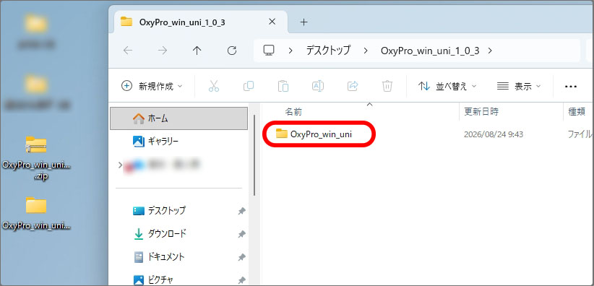Sort by the 種類 column header
Screen dimensions: 594x286
pyautogui.click(x=576, y=111)
